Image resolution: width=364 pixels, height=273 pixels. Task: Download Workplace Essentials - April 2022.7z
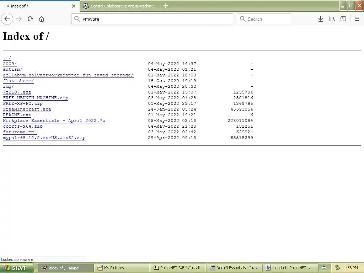(x=54, y=121)
